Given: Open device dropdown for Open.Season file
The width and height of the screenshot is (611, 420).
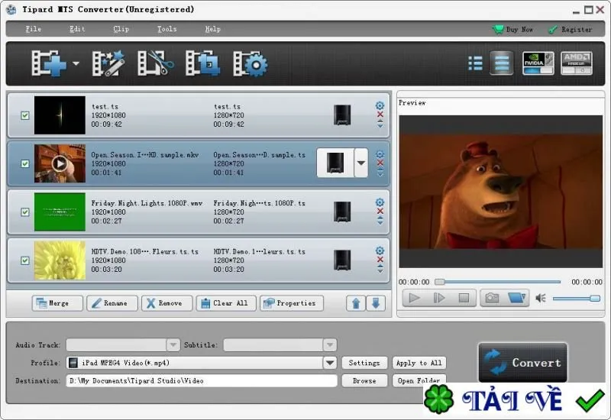Looking at the screenshot, I should (361, 163).
